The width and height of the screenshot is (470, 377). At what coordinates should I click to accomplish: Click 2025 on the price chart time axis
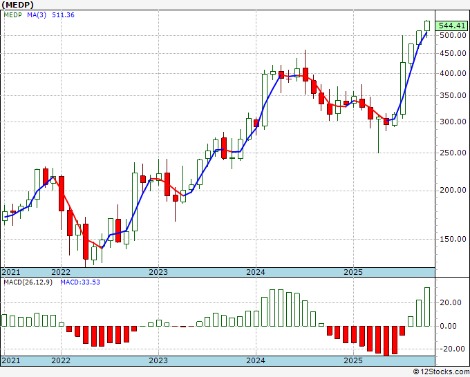pos(353,272)
